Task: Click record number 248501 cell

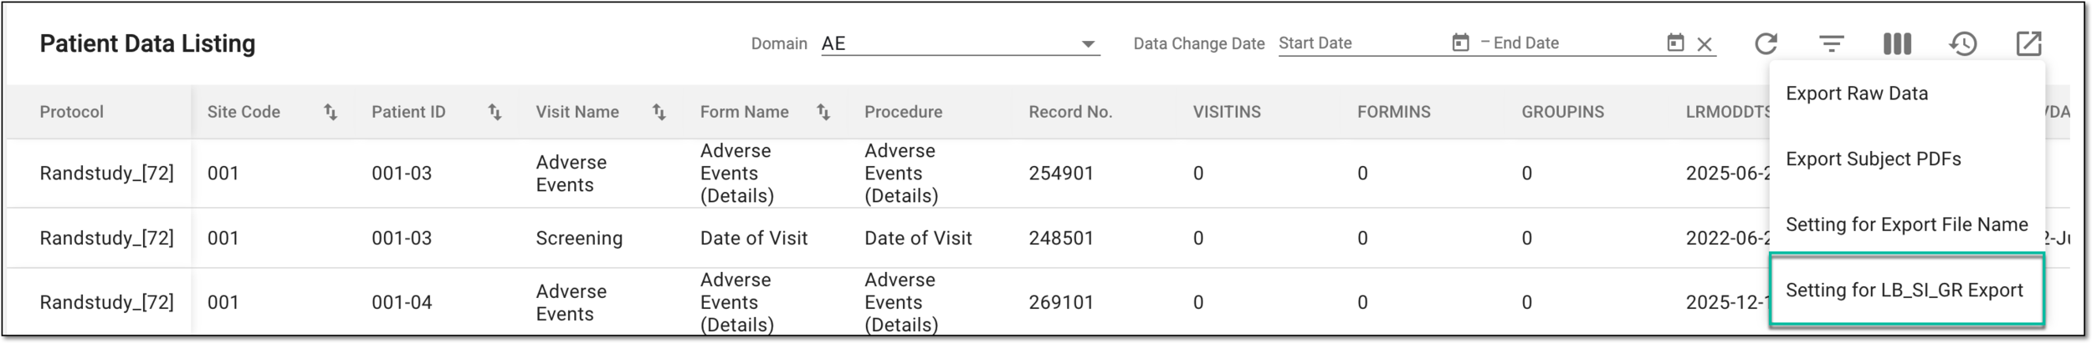Action: point(1061,239)
